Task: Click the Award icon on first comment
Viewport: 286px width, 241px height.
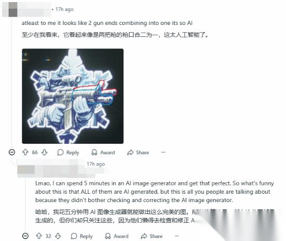Action: click(94, 152)
